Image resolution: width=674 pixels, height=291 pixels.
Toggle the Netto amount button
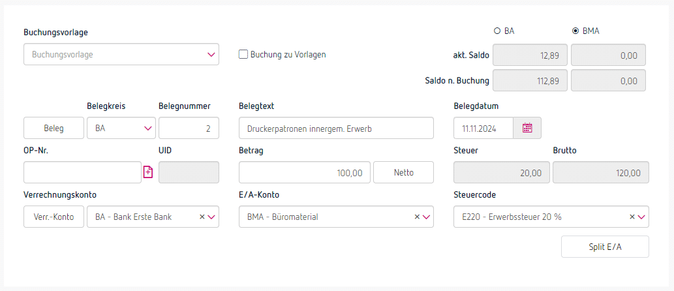tap(403, 172)
